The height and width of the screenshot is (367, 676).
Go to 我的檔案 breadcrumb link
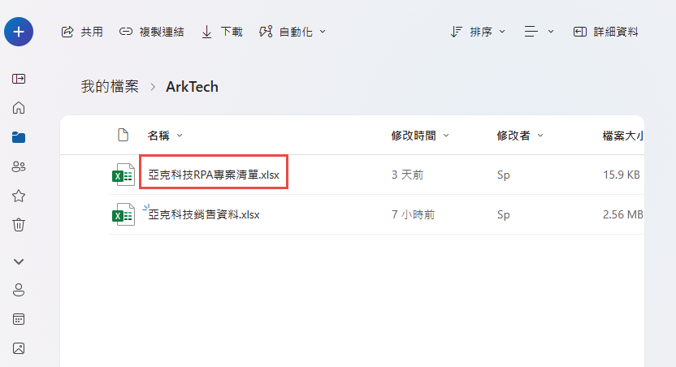(x=110, y=87)
